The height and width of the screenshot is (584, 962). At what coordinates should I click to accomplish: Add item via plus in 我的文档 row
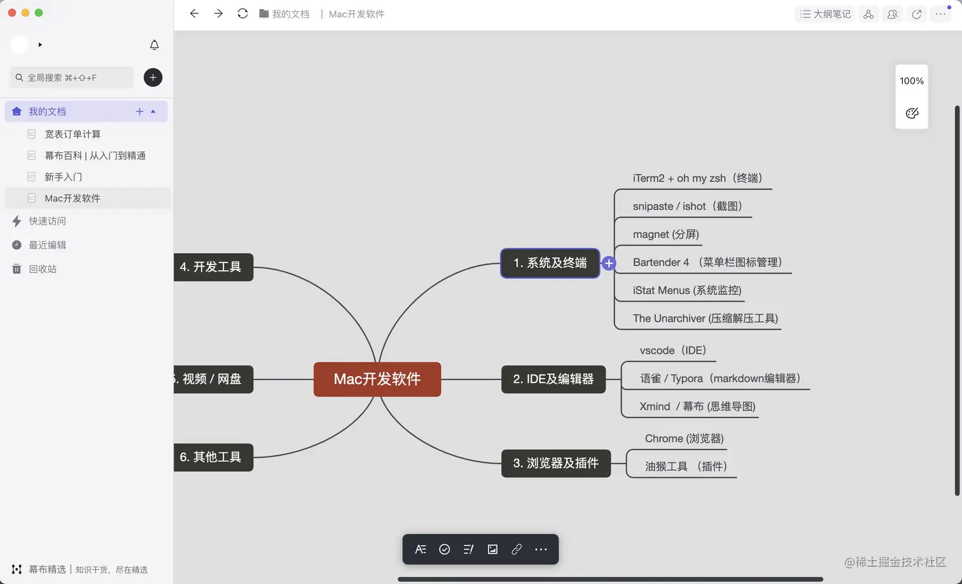coord(139,111)
